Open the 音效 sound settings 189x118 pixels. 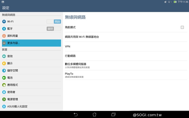tap(32, 56)
